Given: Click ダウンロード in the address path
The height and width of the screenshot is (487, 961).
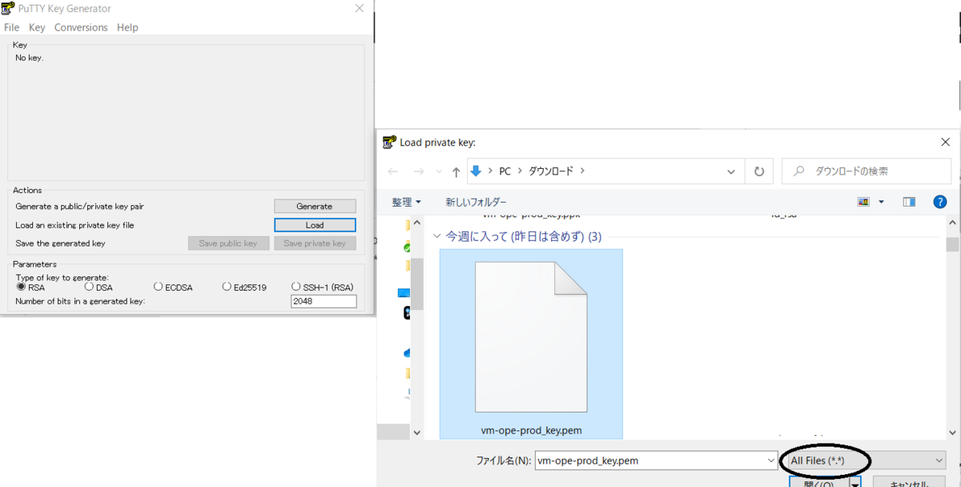Looking at the screenshot, I should [551, 171].
